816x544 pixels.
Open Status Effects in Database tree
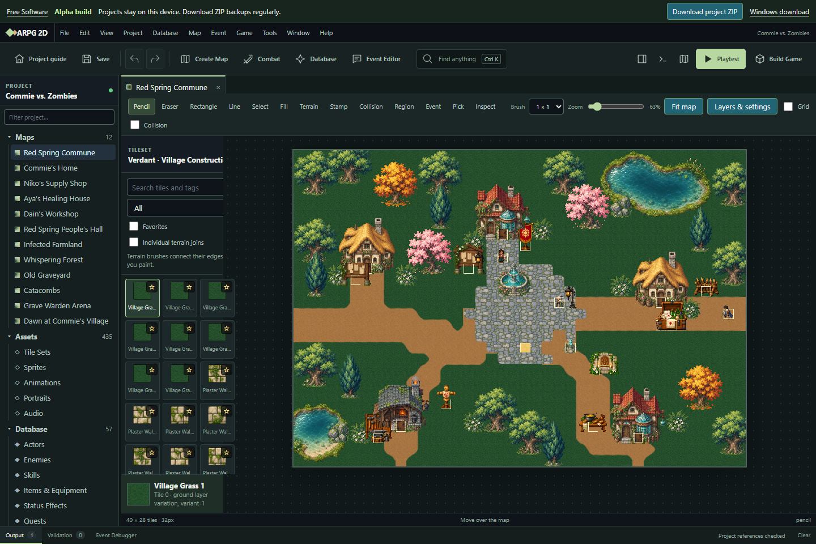(63, 506)
